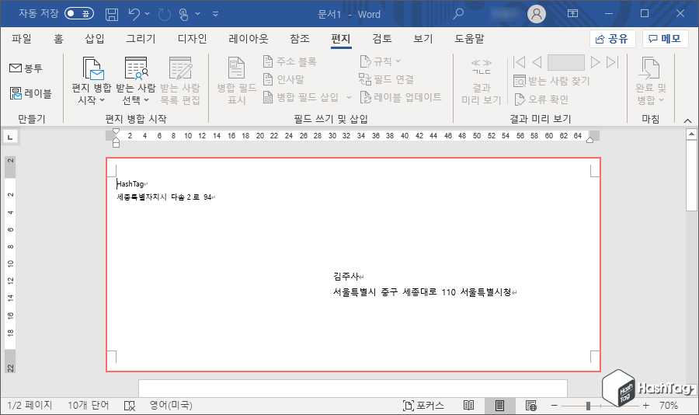Screen dimensions: 699x415
Task: Go to next record arrow icon
Action: click(x=595, y=62)
